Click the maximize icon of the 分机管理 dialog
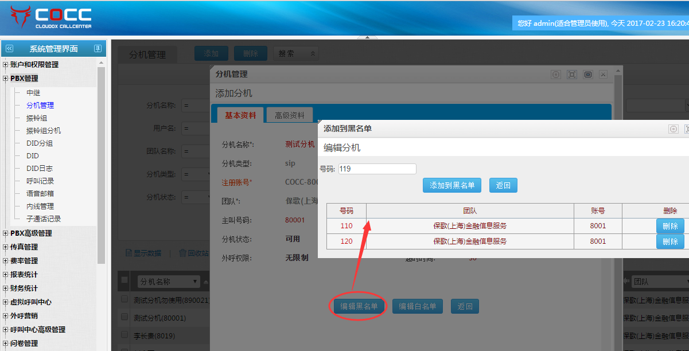This screenshot has width=689, height=351. click(x=571, y=75)
